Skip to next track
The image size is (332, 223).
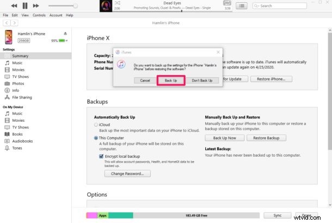pyautogui.click(x=36, y=6)
